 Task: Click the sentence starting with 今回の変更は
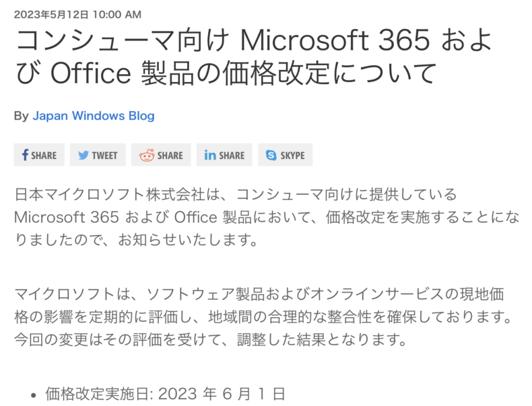click(210, 339)
